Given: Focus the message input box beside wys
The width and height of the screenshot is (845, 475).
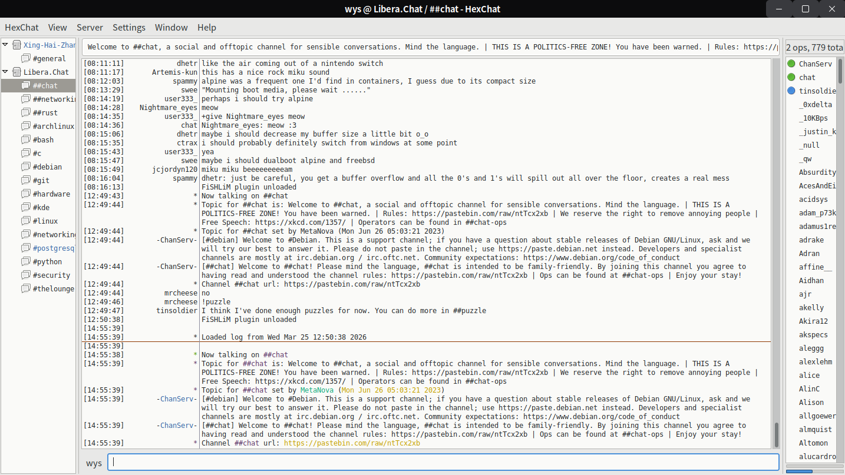Looking at the screenshot, I should (x=443, y=462).
